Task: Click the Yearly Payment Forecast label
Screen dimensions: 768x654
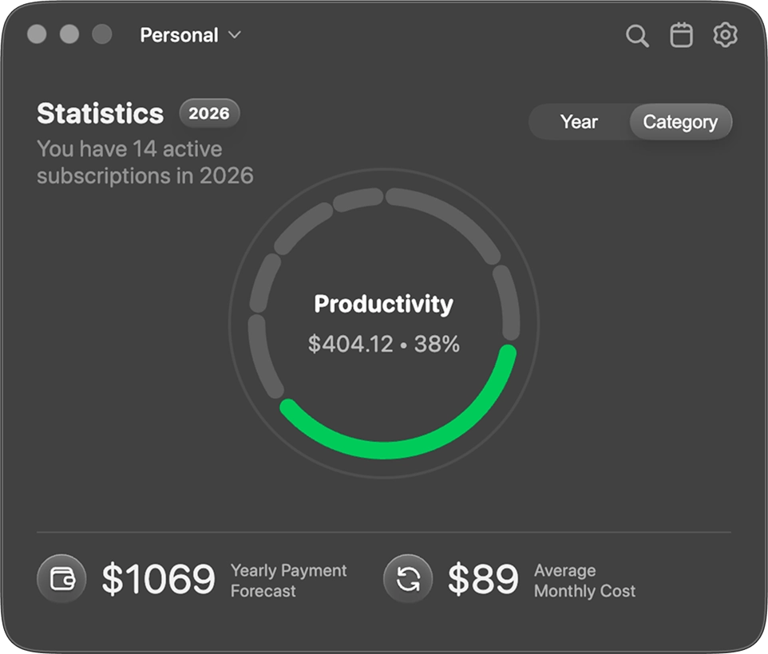Action: tap(288, 581)
